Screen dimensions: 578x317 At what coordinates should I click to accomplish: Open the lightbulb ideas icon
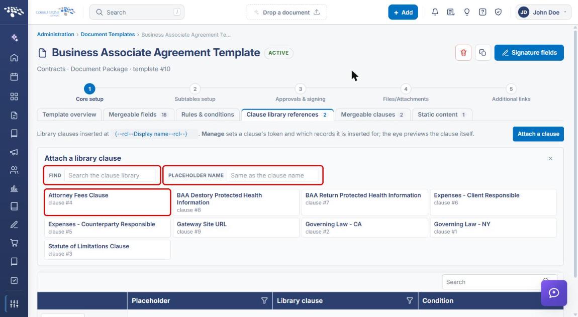(x=467, y=12)
